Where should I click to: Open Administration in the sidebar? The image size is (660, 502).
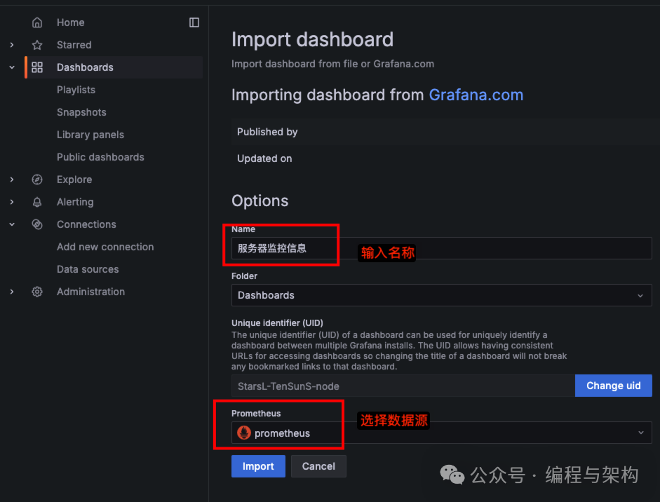coord(91,292)
